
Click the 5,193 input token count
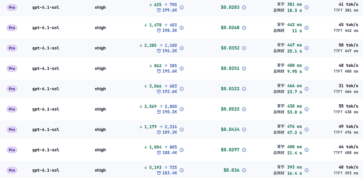tap(155, 167)
